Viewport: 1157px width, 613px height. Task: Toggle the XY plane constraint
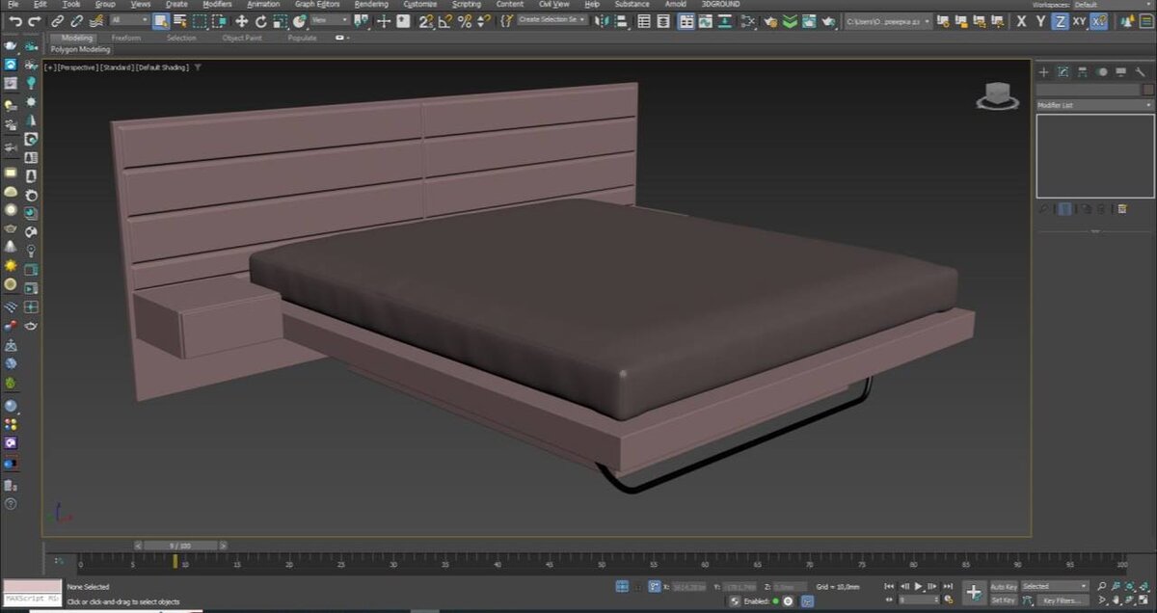[1079, 20]
